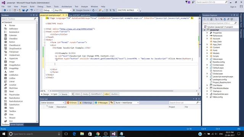Switch to Design view
Screen dimensions: 244x137
[x=45, y=94]
